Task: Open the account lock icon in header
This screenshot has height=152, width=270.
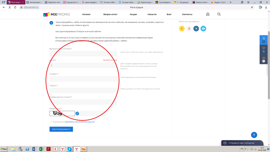Action: pos(208,14)
